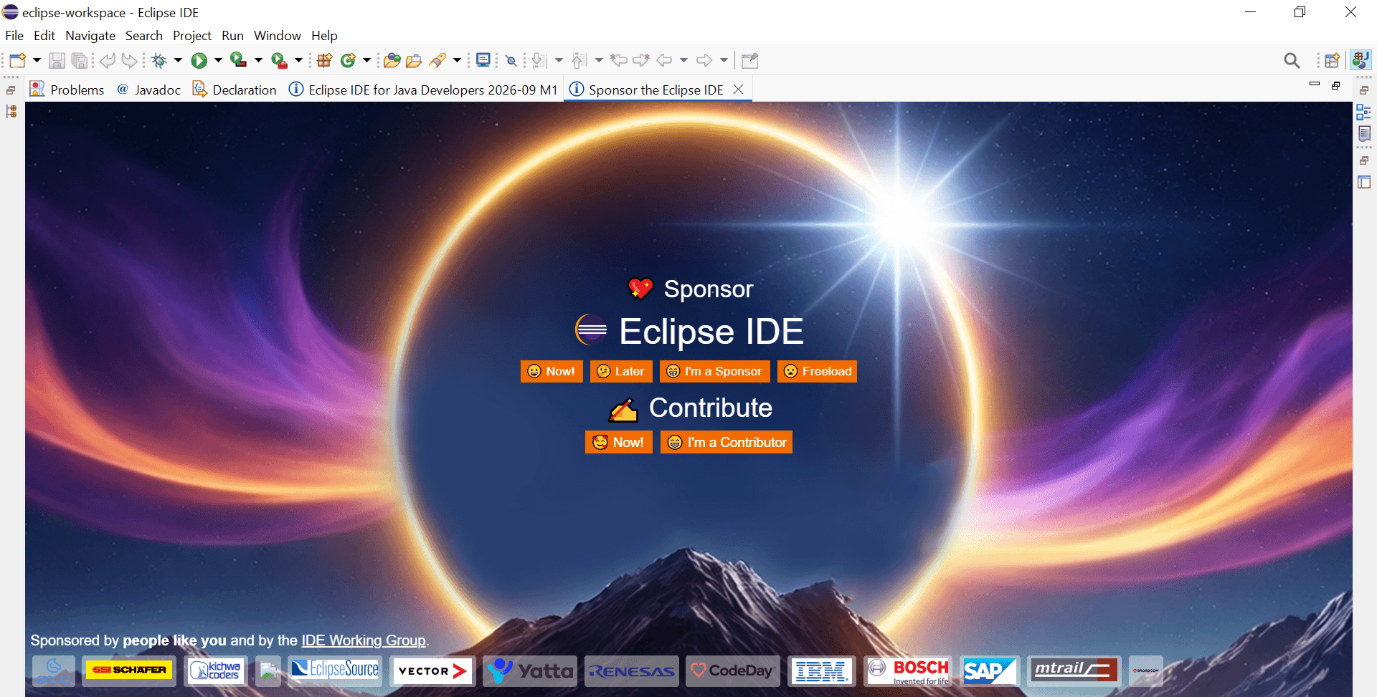The image size is (1377, 697).
Task: Click the Save toolbar icon
Action: pyautogui.click(x=57, y=60)
